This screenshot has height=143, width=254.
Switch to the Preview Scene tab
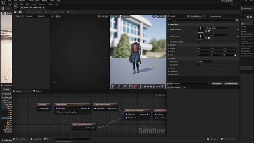196,16
